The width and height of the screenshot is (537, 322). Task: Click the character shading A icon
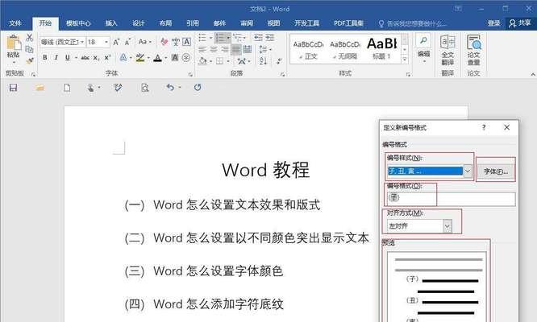click(x=175, y=57)
